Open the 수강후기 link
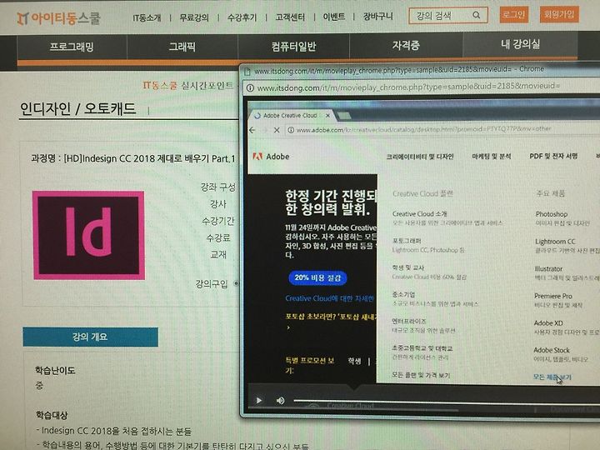 click(242, 17)
